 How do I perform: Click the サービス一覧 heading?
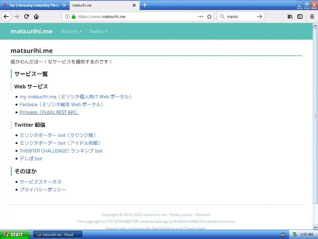31,74
